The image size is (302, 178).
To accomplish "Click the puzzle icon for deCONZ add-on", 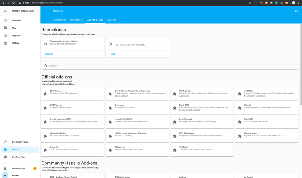I will [239, 94].
